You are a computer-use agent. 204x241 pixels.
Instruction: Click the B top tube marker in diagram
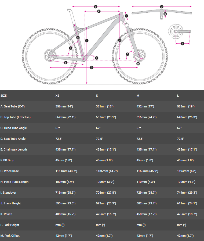96,7
